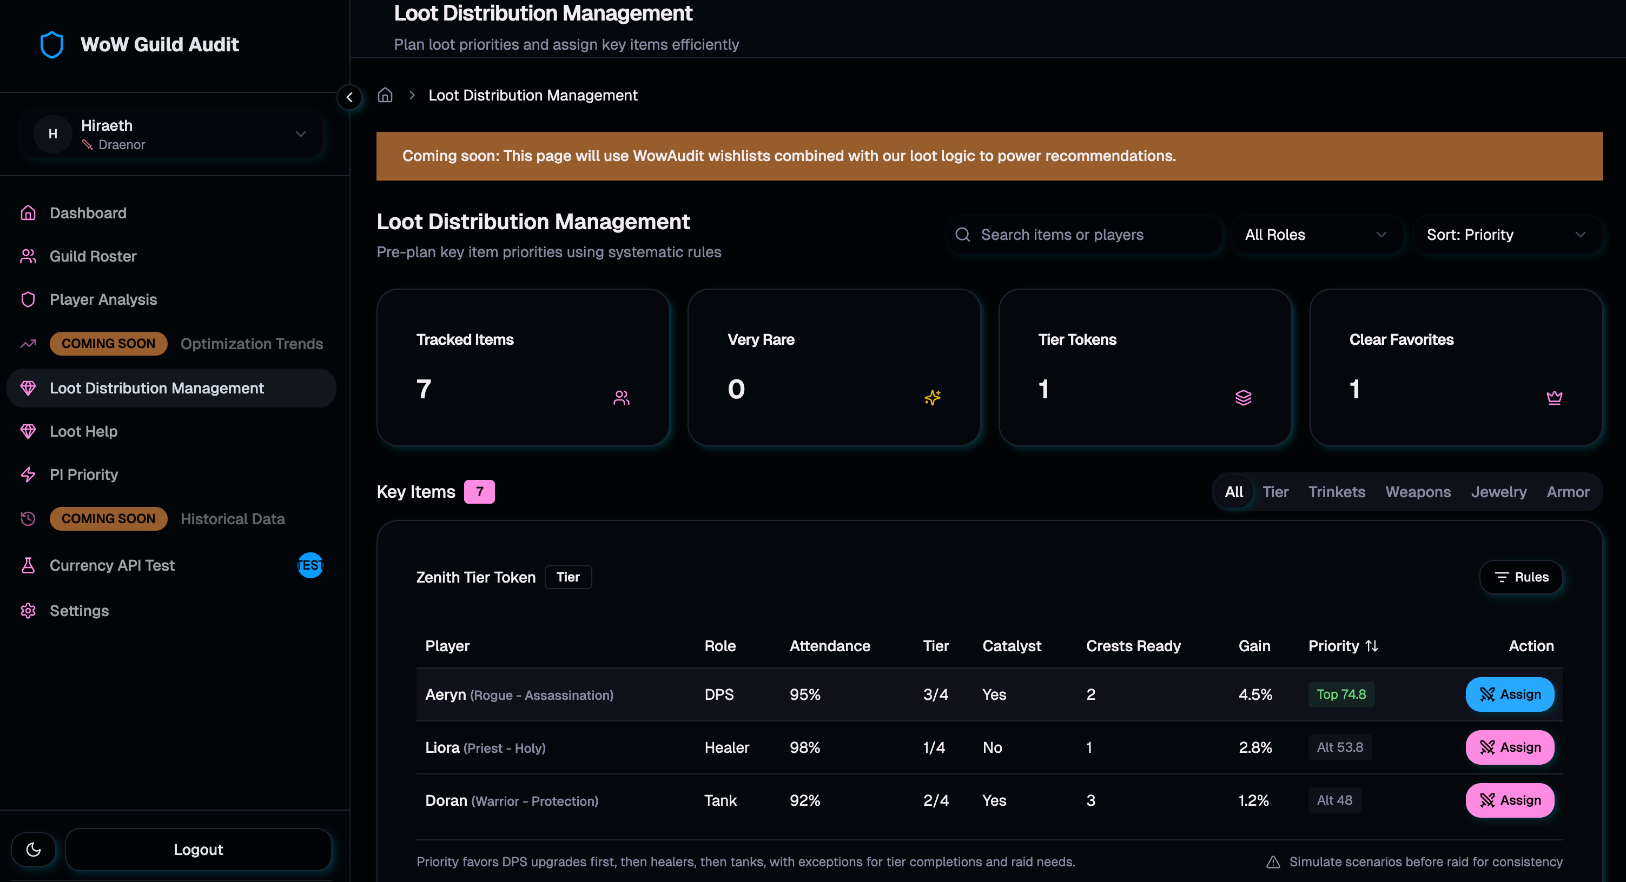The height and width of the screenshot is (882, 1626).
Task: Open the Rules panel
Action: (x=1521, y=577)
